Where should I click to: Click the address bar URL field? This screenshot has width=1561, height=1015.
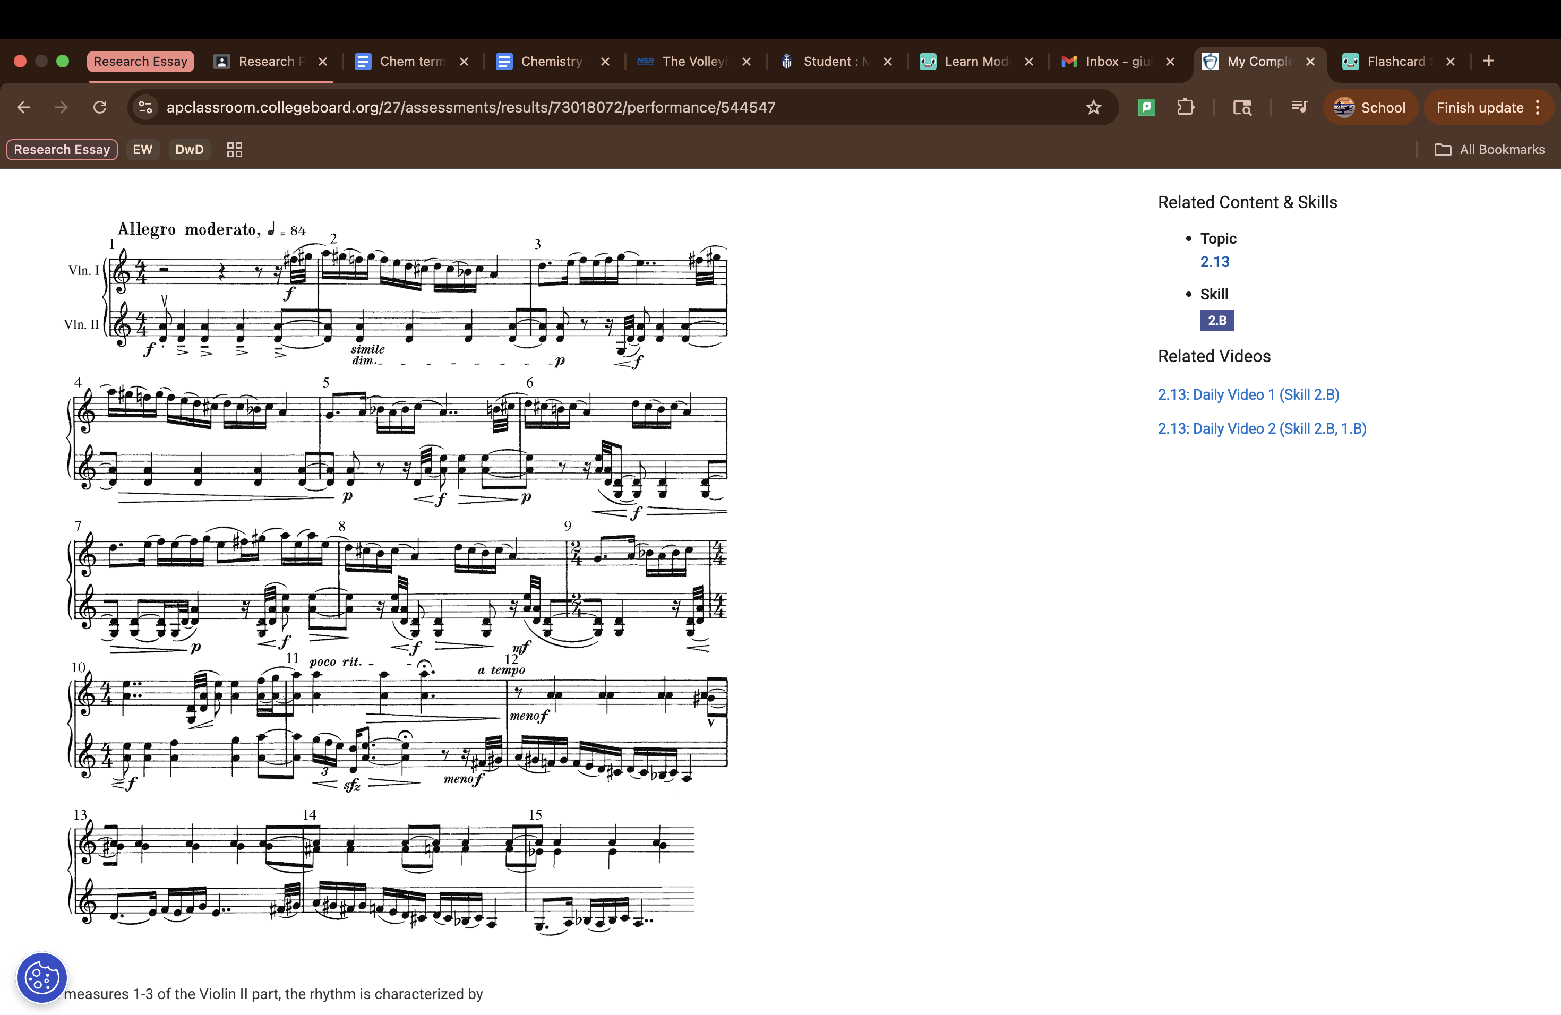click(590, 108)
